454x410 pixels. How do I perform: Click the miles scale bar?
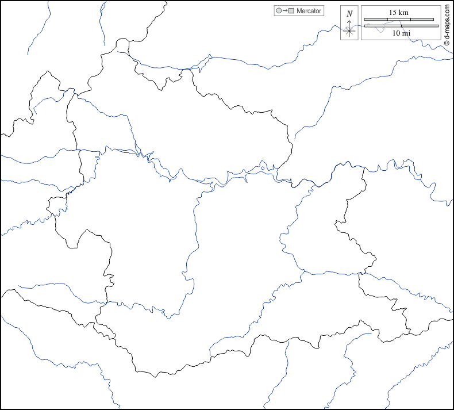click(x=401, y=26)
